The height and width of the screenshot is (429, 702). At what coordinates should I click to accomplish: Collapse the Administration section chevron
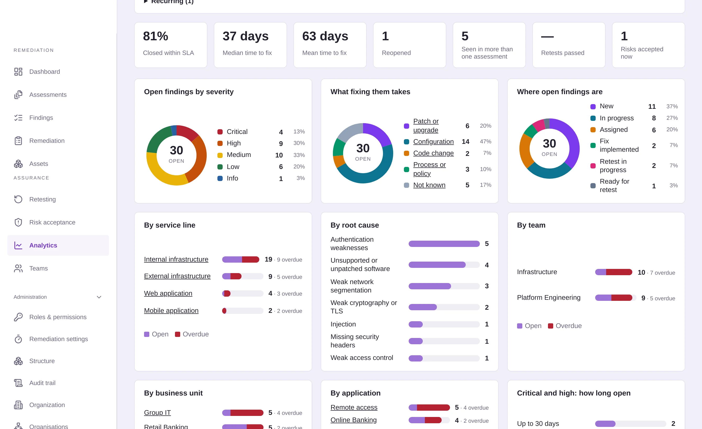(99, 297)
